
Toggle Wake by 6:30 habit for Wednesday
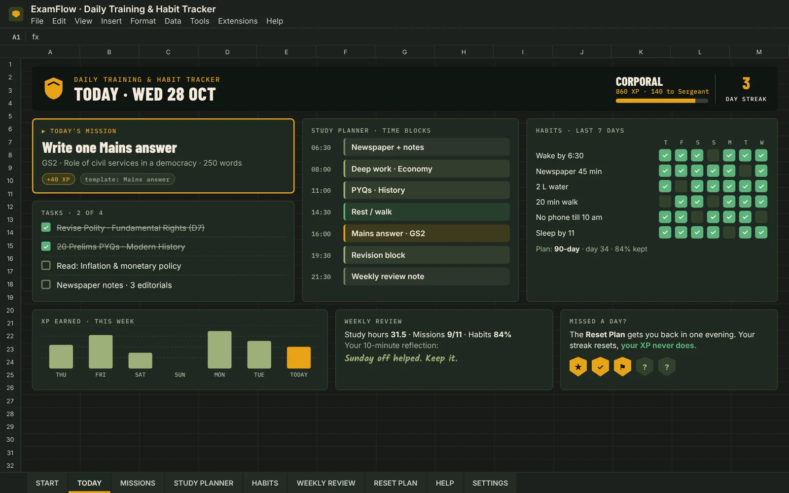pyautogui.click(x=761, y=155)
